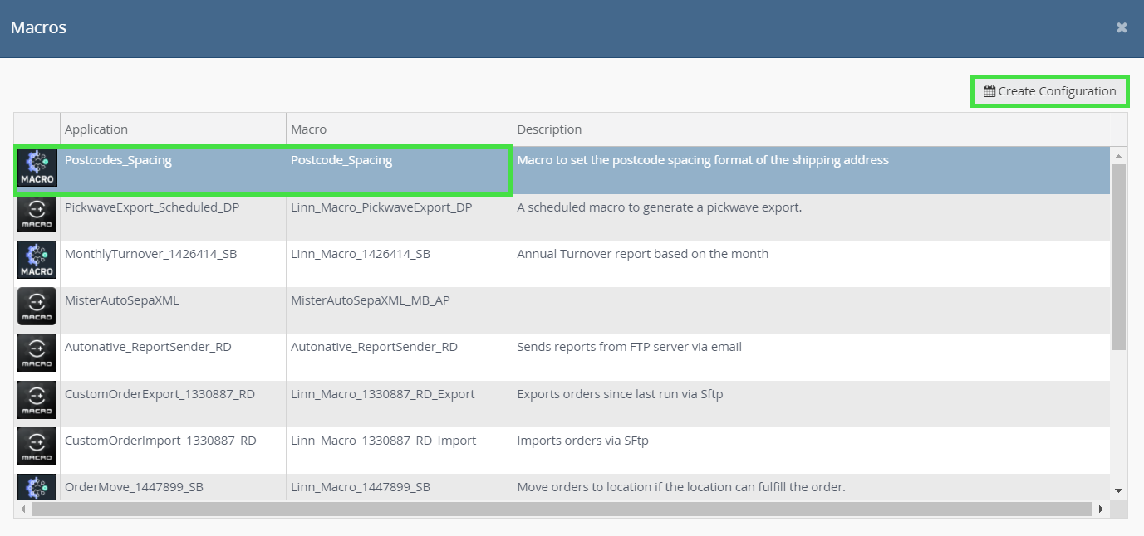Sort by the Description column header

[x=812, y=129]
